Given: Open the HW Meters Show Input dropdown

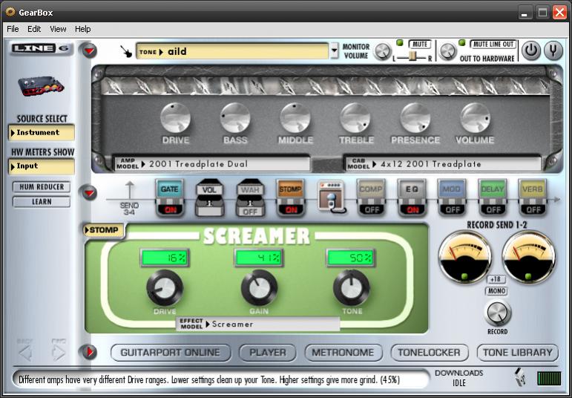Looking at the screenshot, I should click(42, 166).
